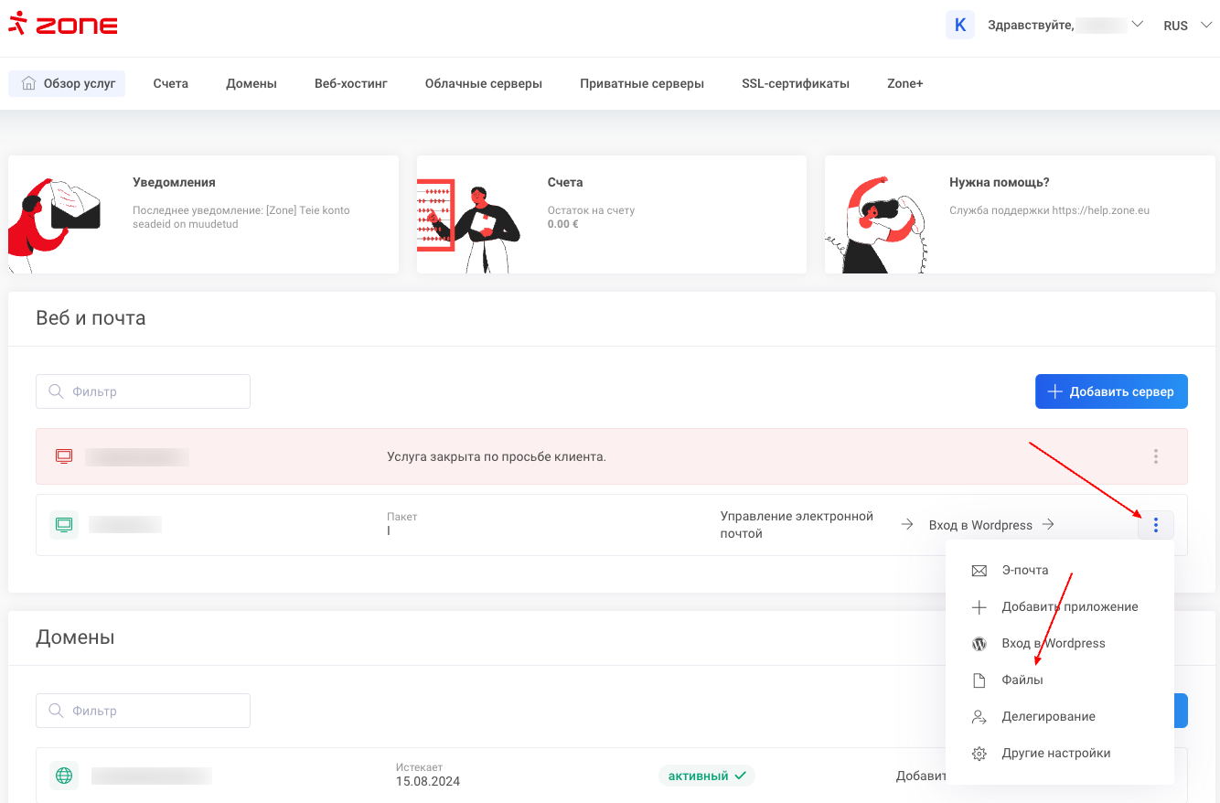Select Файлы from the context menu
Screen dimensions: 1220x803
[1022, 680]
